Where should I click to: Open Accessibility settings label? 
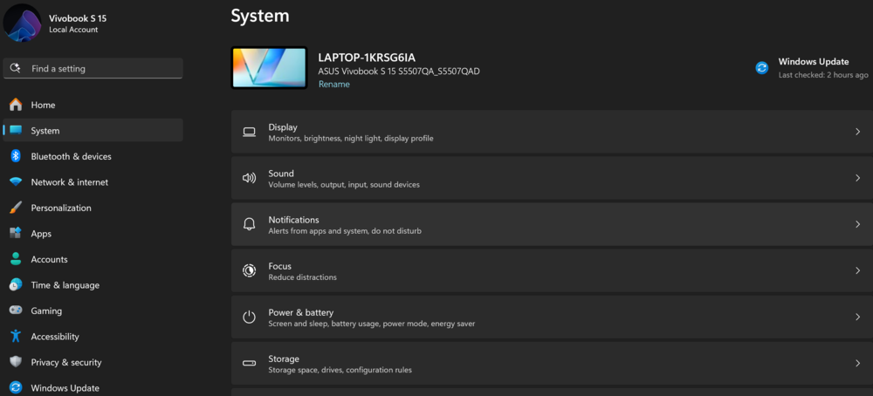tap(55, 337)
